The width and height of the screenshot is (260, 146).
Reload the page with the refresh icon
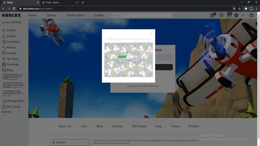(14, 9)
